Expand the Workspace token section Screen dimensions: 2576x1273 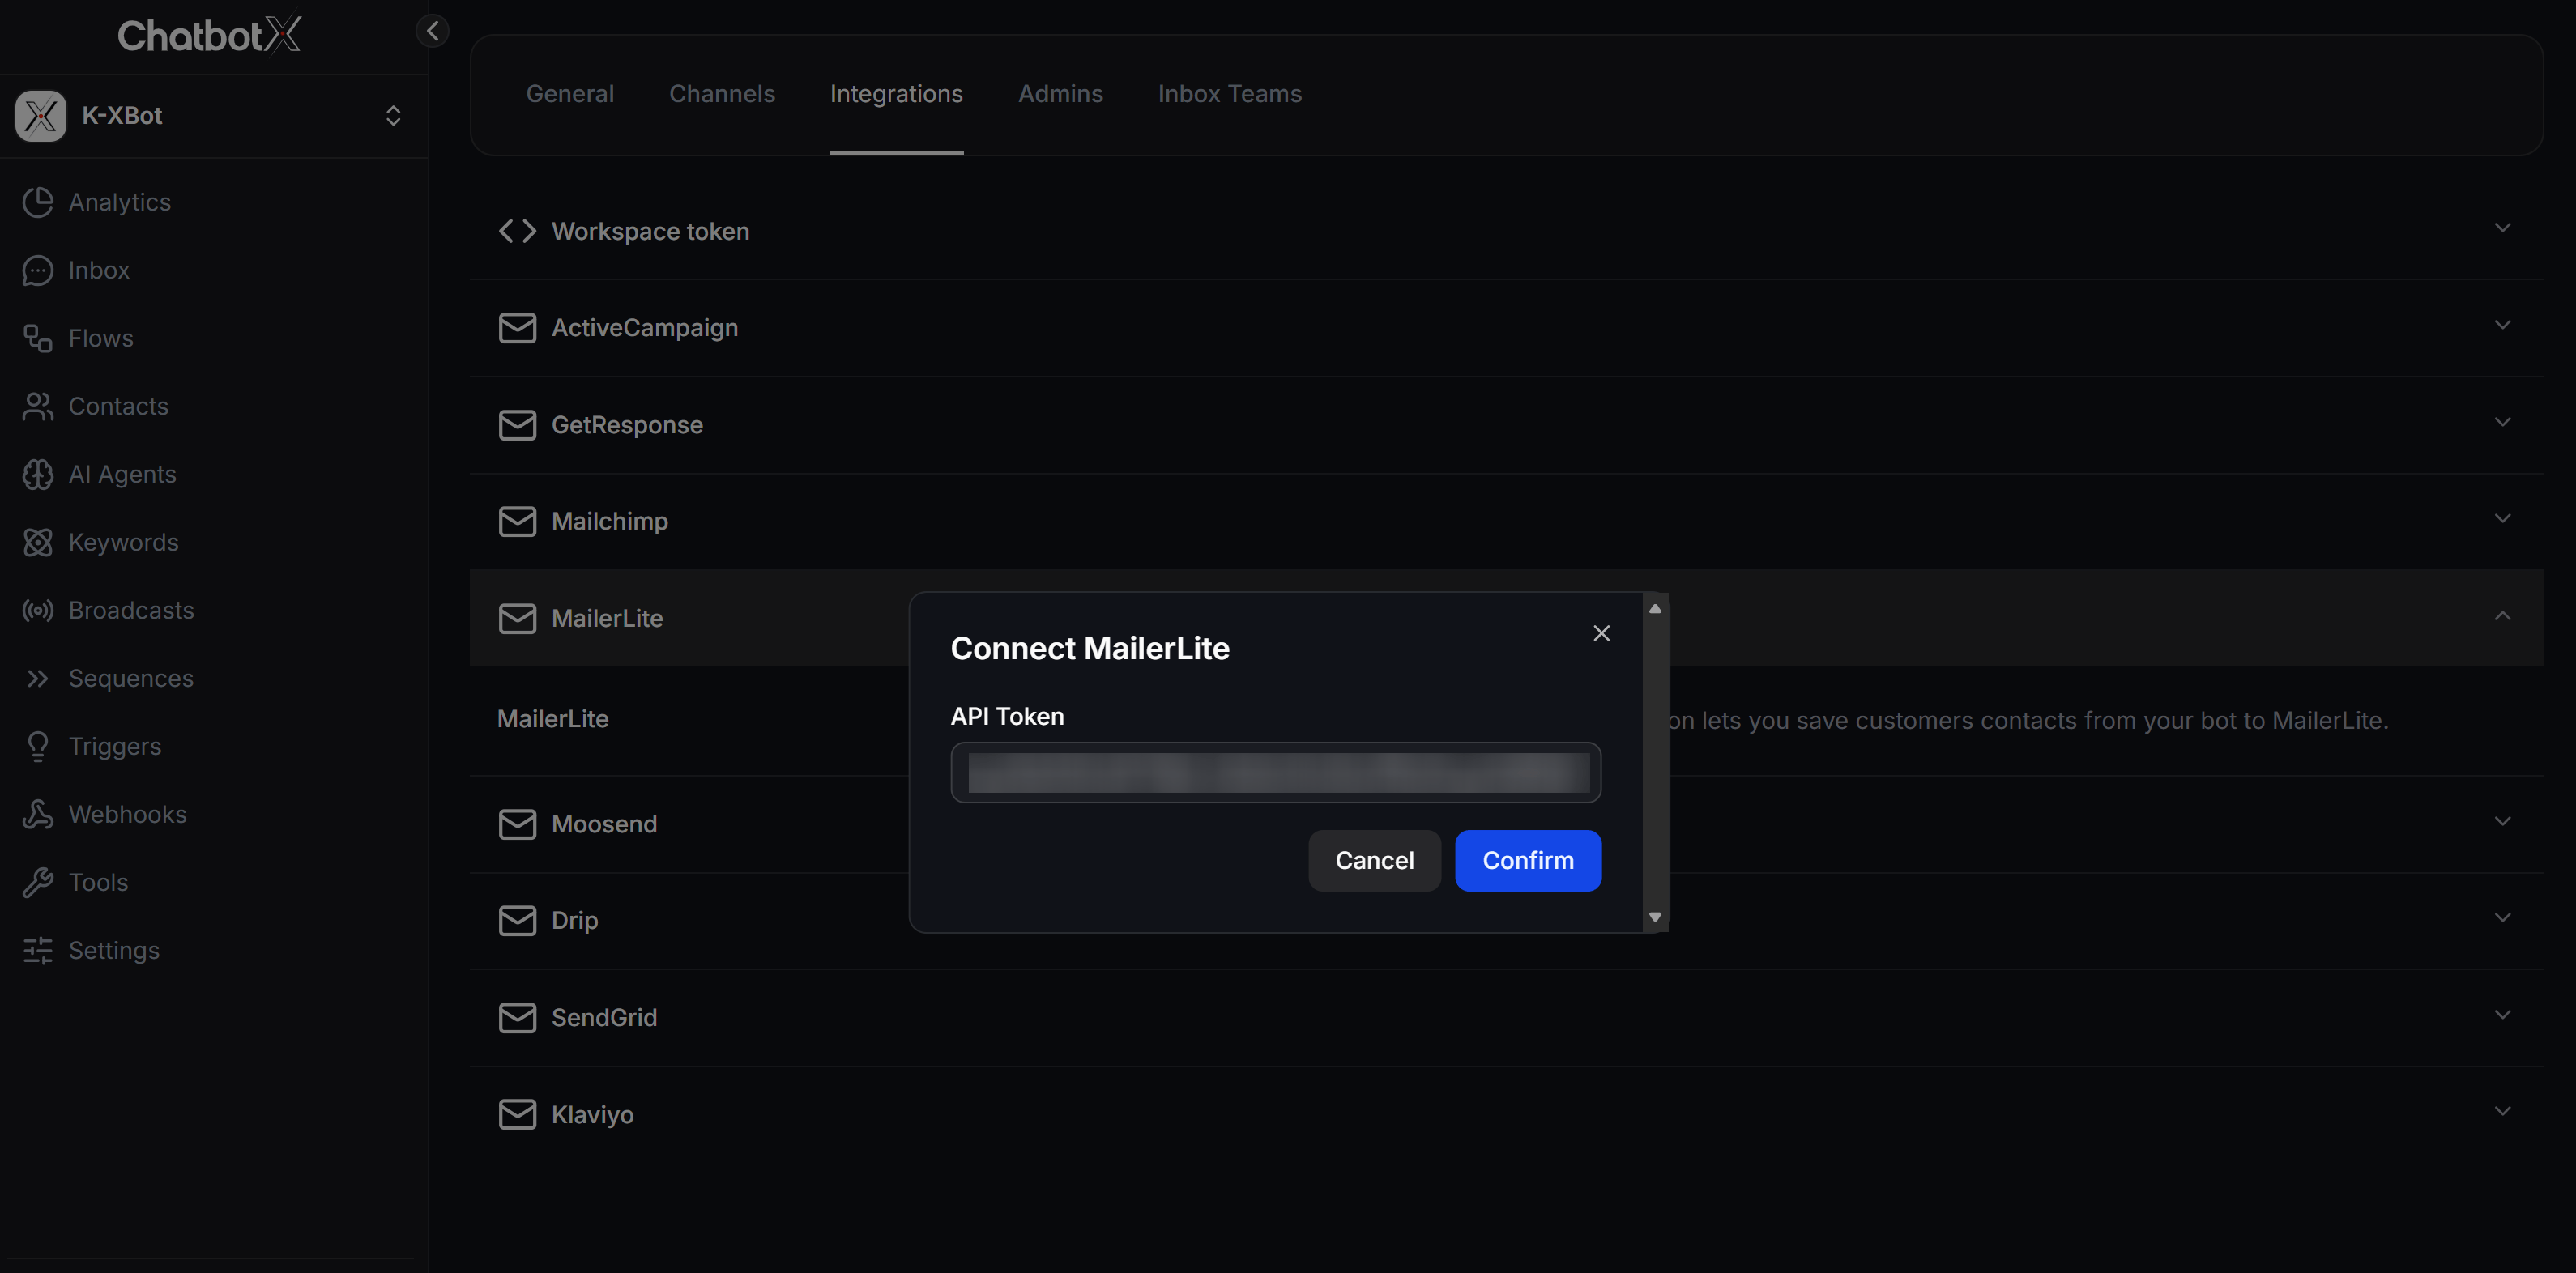pyautogui.click(x=2502, y=228)
